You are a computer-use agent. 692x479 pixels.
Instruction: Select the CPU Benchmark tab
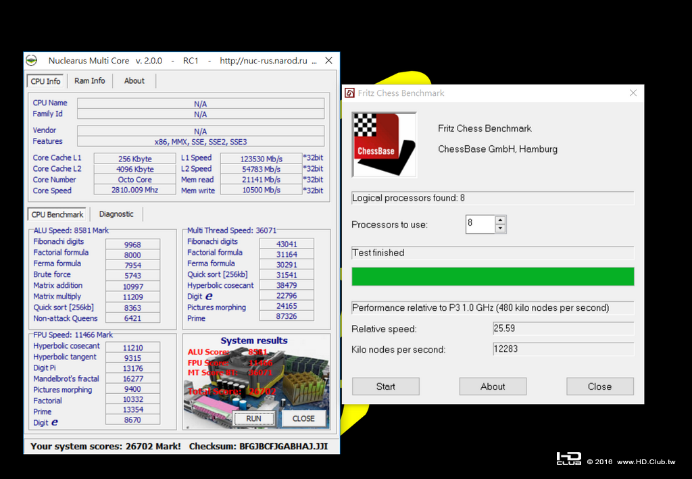tap(57, 214)
